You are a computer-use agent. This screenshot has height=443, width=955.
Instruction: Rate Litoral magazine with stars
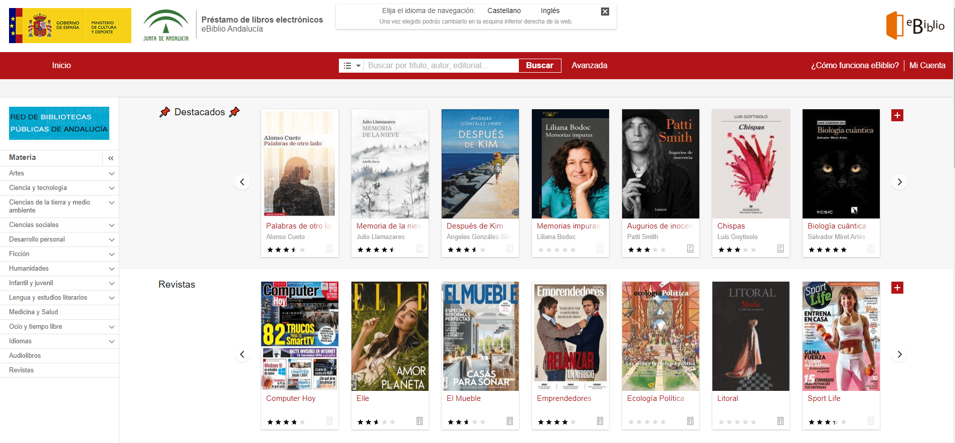point(737,422)
